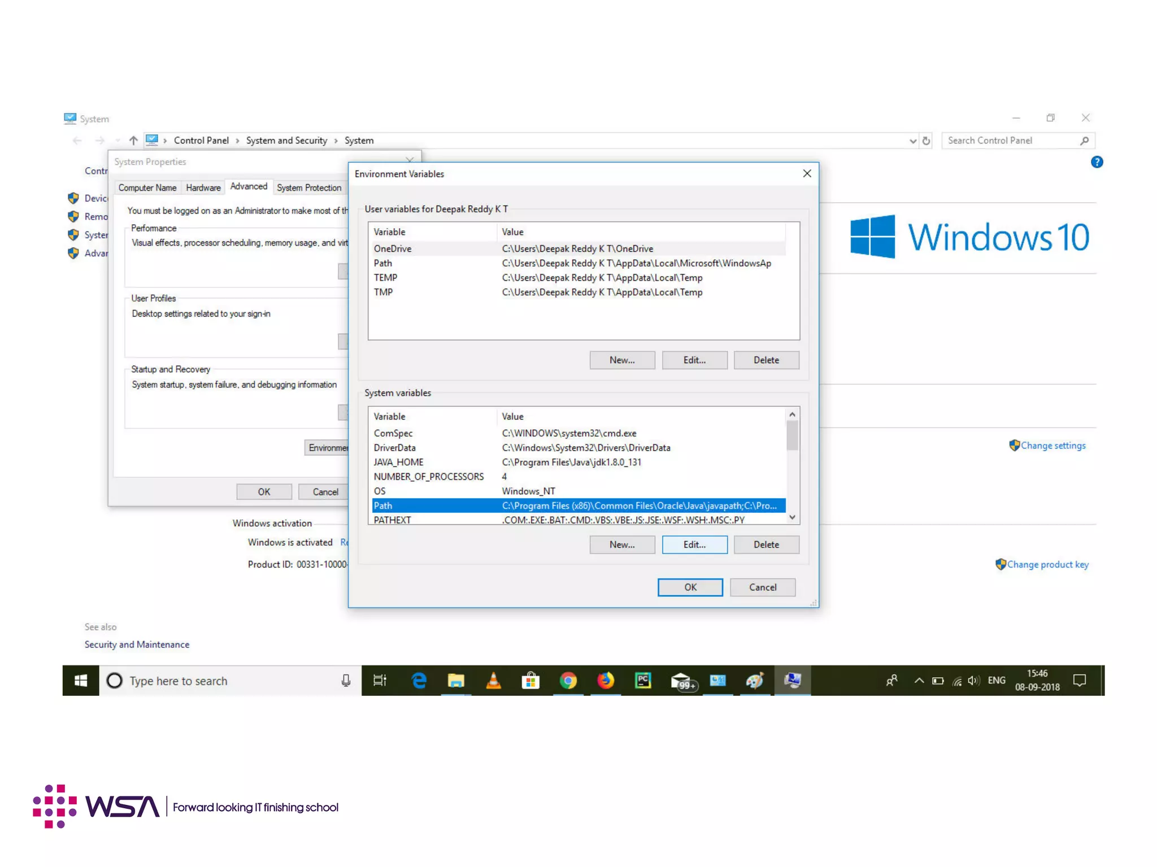Open PyCharm from taskbar
This screenshot has width=1157, height=867.
pyautogui.click(x=643, y=681)
